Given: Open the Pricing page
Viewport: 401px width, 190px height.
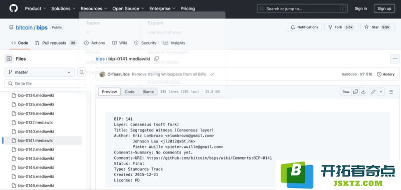Looking at the screenshot, I should coord(187,8).
